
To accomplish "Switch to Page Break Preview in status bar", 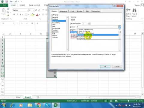I will tap(116, 101).
